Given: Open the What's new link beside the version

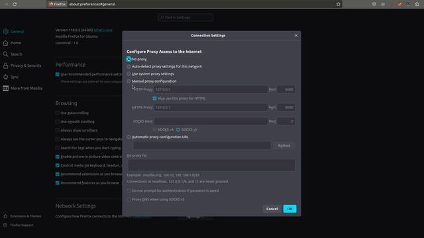Looking at the screenshot, I should (x=103, y=30).
